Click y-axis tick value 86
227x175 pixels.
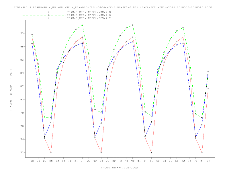[x=22, y=60]
